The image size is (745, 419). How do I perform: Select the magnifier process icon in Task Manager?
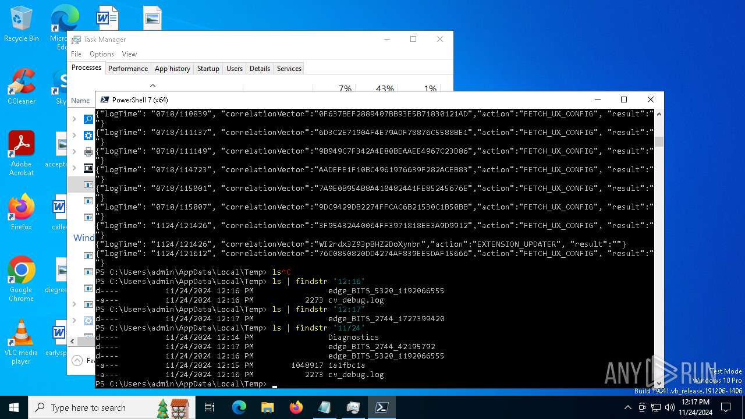(x=88, y=119)
